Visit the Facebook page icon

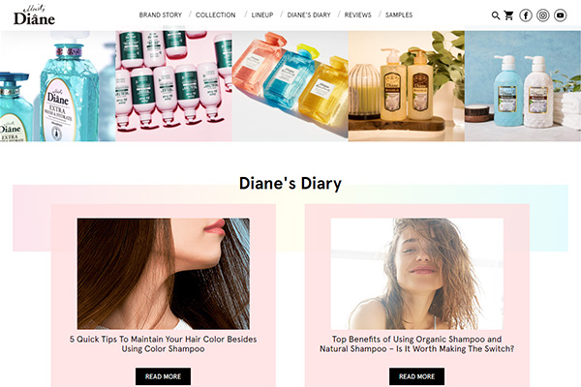tap(526, 15)
